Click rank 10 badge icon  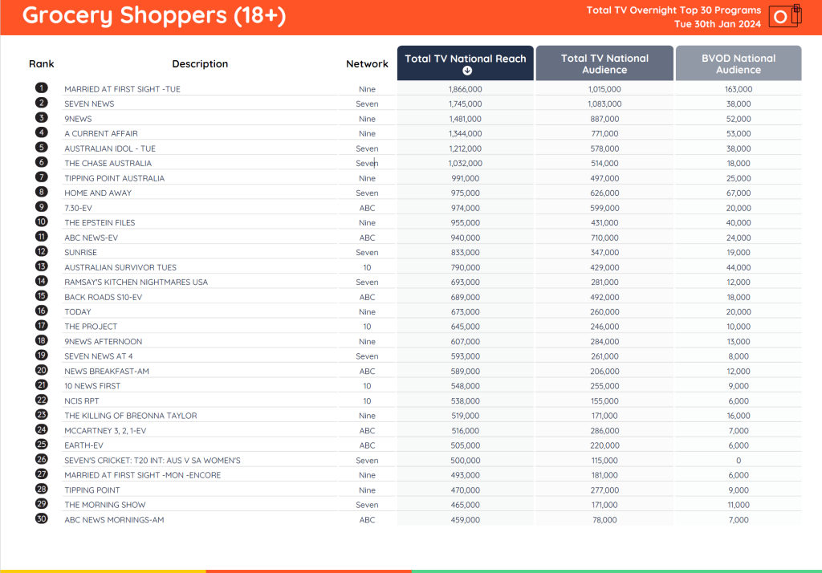pos(42,221)
